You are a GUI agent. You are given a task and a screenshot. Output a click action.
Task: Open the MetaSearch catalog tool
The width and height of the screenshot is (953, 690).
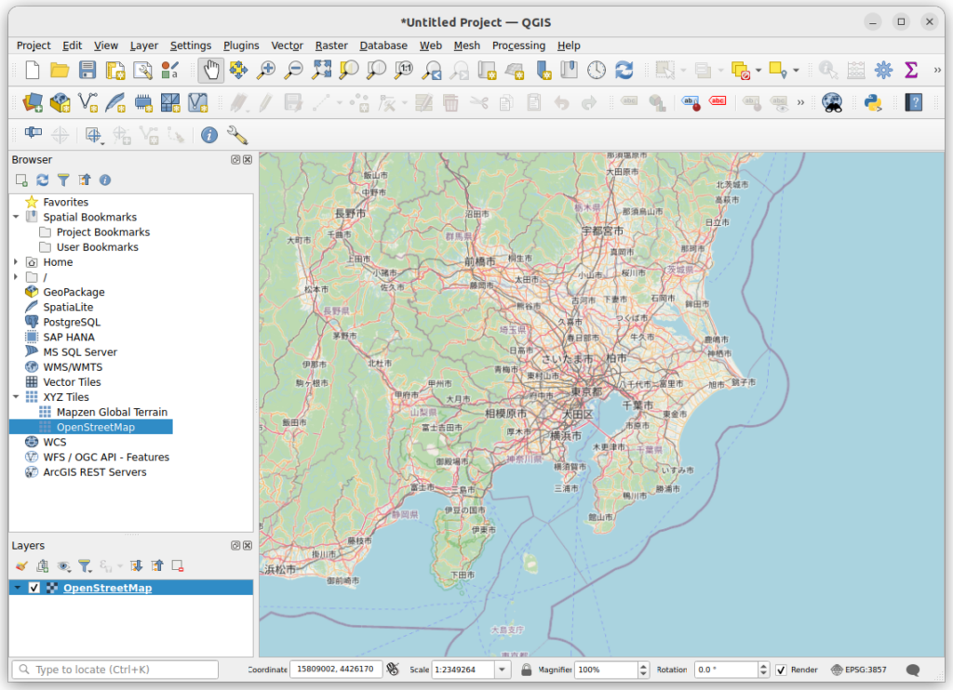pyautogui.click(x=830, y=102)
